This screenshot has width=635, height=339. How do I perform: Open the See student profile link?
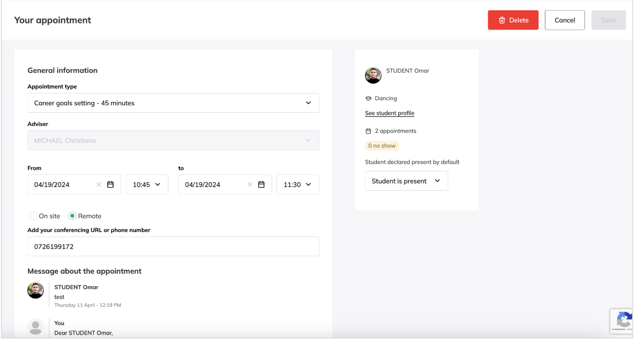(390, 113)
